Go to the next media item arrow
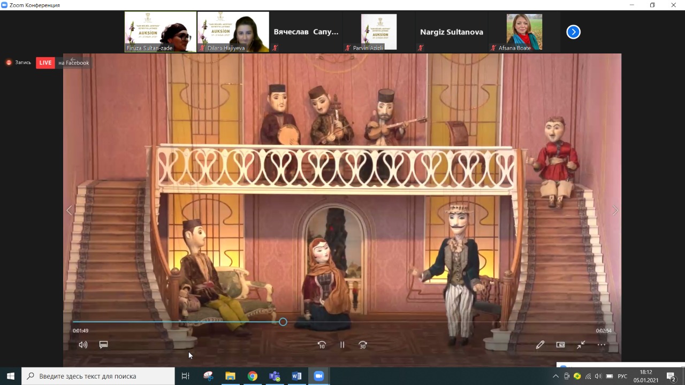Viewport: 685px width, 385px height. coord(615,211)
